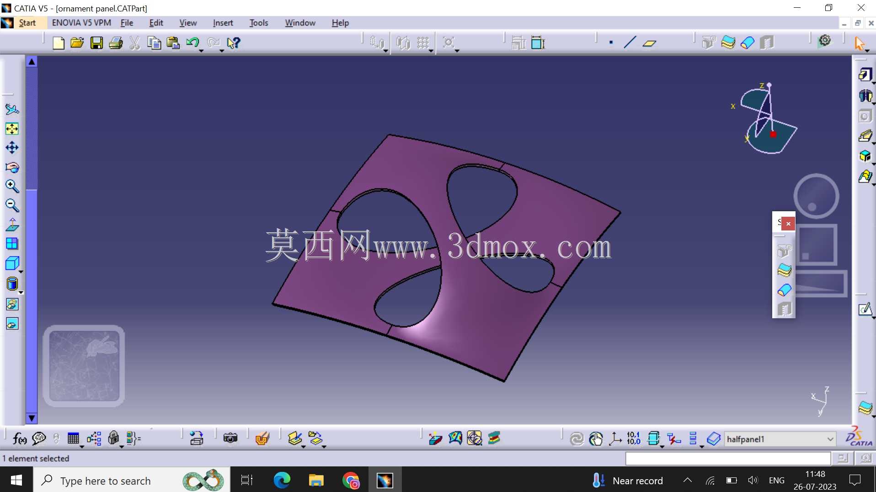Print with the Quick Print icon
This screenshot has height=492, width=876.
(116, 43)
